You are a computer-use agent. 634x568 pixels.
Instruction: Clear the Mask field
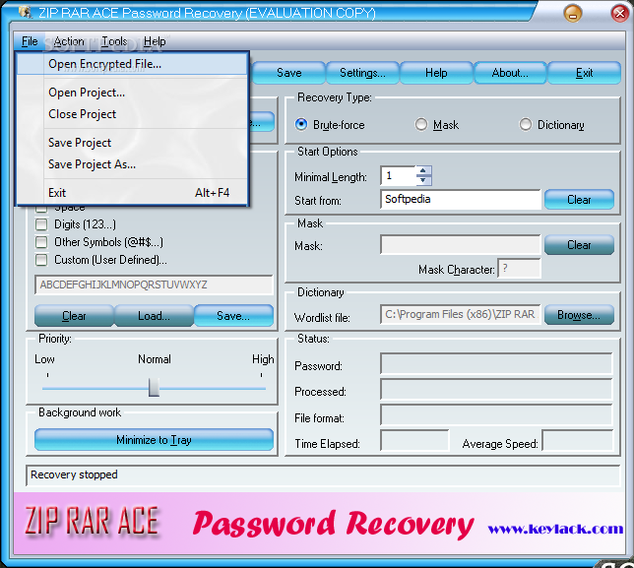pyautogui.click(x=579, y=245)
